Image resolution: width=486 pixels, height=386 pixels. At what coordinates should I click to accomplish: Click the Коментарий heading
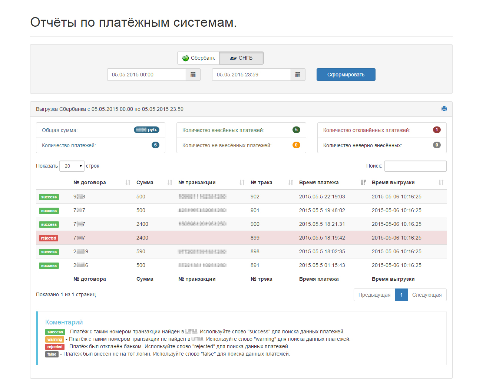(x=64, y=322)
